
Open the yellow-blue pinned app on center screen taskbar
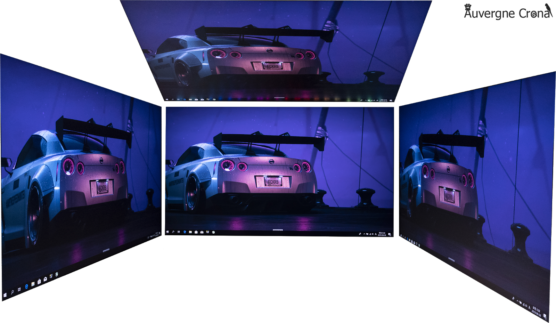[x=207, y=232]
